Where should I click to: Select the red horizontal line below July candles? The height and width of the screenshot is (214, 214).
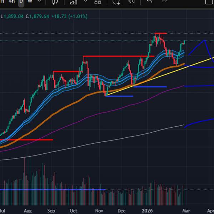point(26,139)
